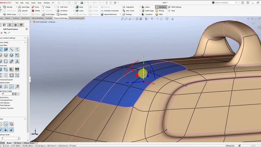This screenshot has width=261, height=147.
Task: Switch to the Mesh Modeling tab
Action: pyautogui.click(x=38, y=18)
